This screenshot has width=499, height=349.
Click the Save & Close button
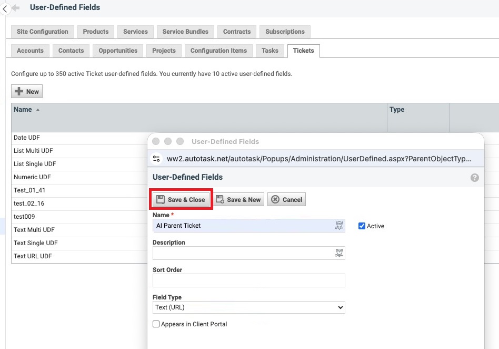pos(181,200)
